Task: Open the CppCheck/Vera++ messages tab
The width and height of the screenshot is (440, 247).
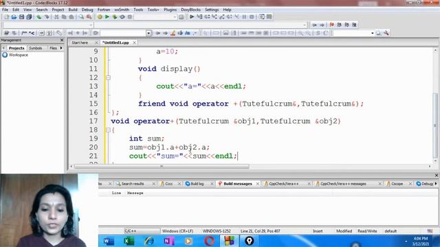Action: tap(343, 184)
